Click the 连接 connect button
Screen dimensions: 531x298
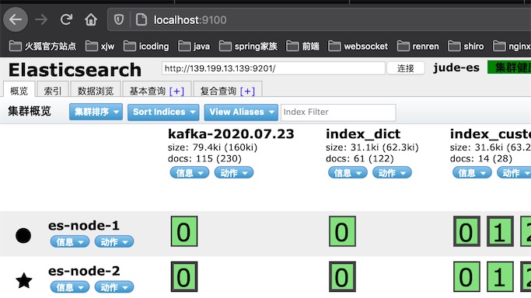point(405,68)
